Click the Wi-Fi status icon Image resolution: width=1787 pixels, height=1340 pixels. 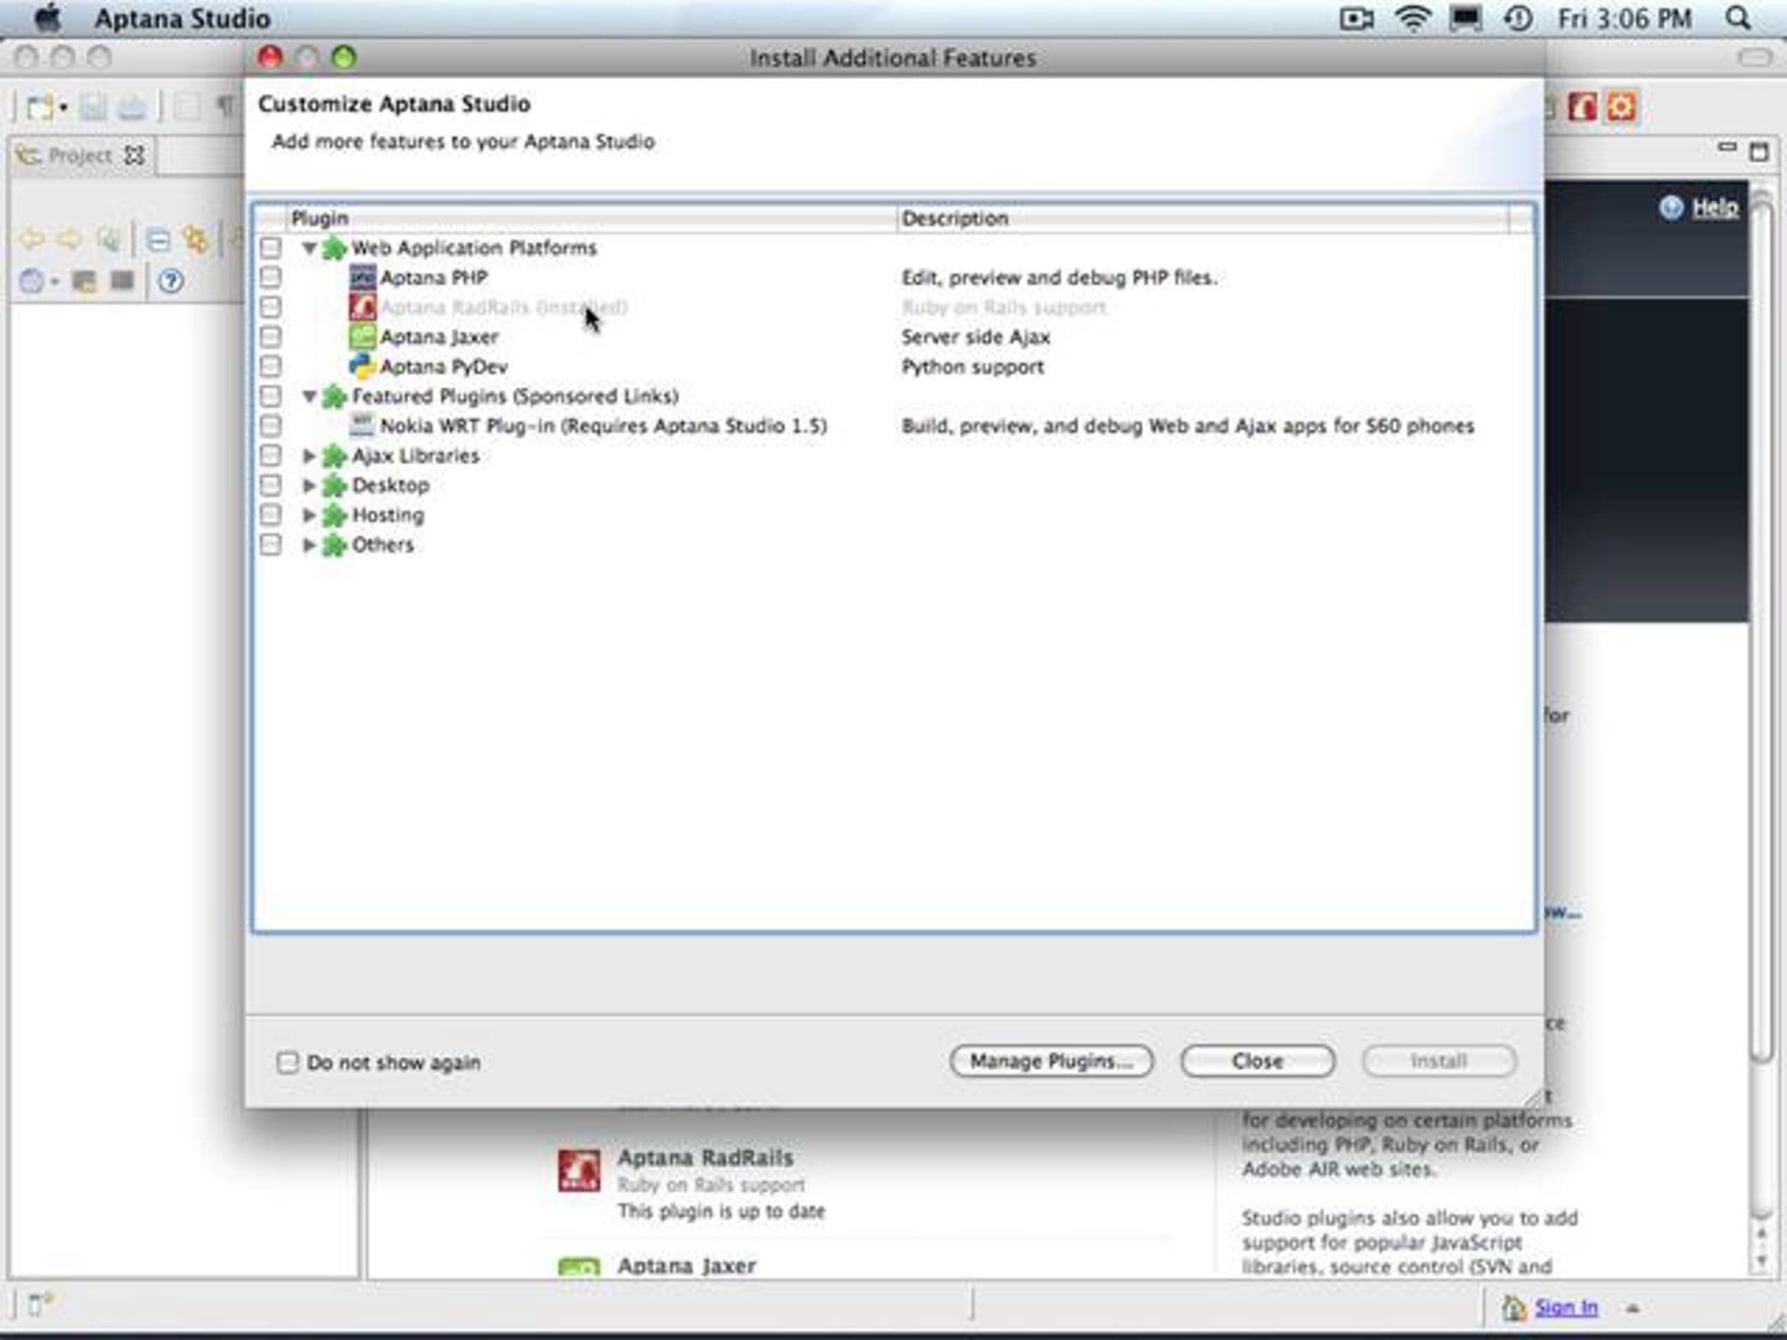pos(1412,18)
